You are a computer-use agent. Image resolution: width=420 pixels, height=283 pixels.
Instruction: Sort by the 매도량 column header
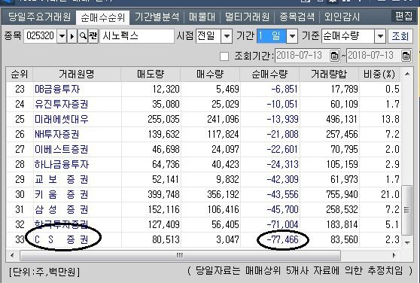coord(151,75)
